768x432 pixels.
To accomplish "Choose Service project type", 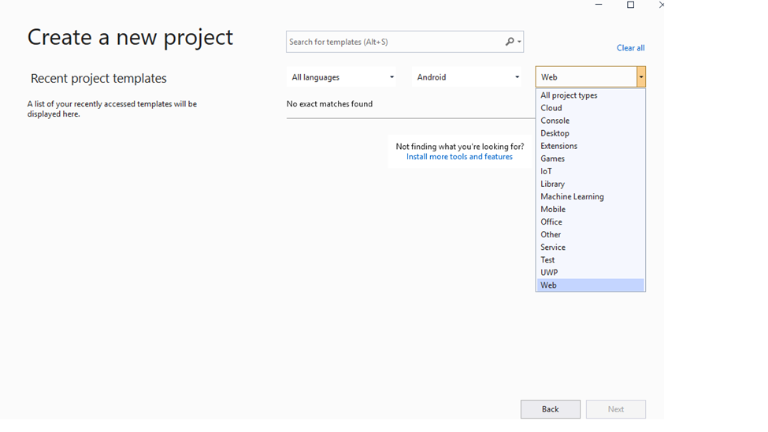I will [x=590, y=247].
